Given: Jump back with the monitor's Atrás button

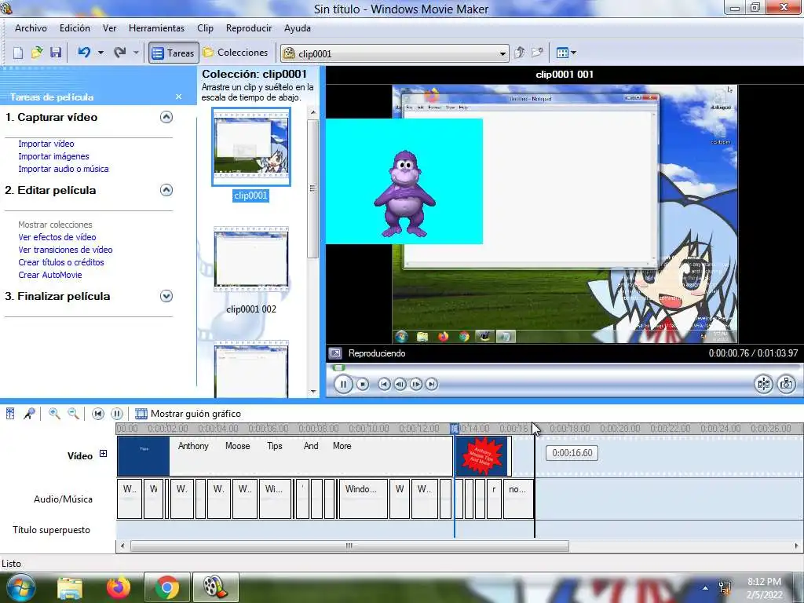Looking at the screenshot, I should pyautogui.click(x=384, y=384).
